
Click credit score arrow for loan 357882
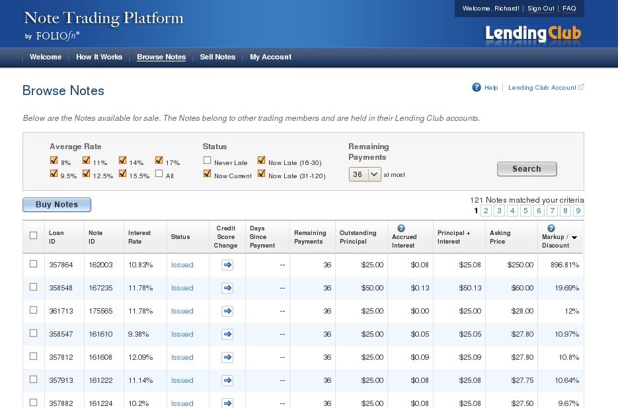227,403
